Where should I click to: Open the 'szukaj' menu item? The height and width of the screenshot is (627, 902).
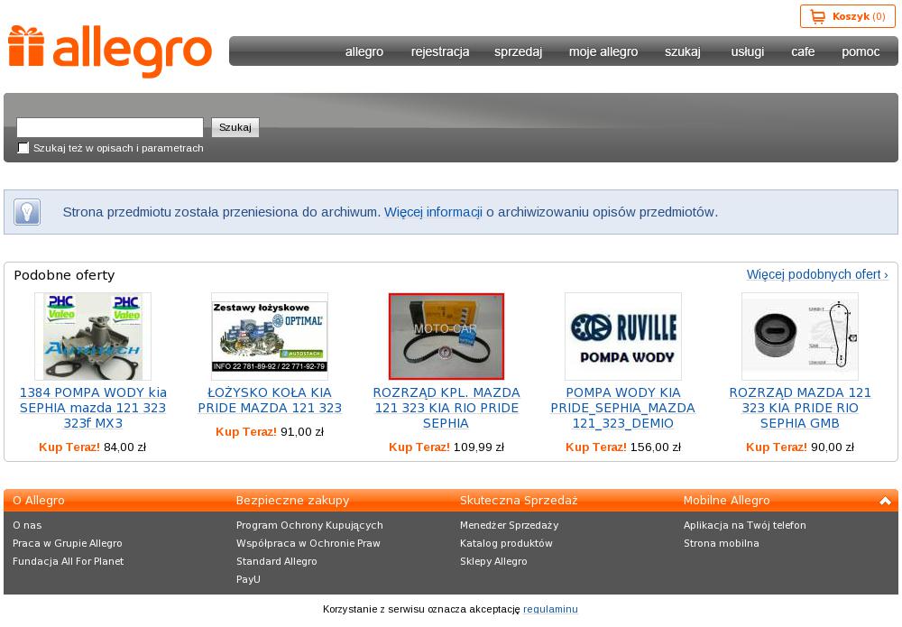pos(683,51)
